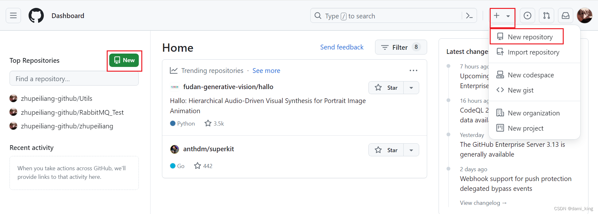The image size is (598, 214).
Task: Expand star list dropdown for superkit
Action: click(x=411, y=150)
